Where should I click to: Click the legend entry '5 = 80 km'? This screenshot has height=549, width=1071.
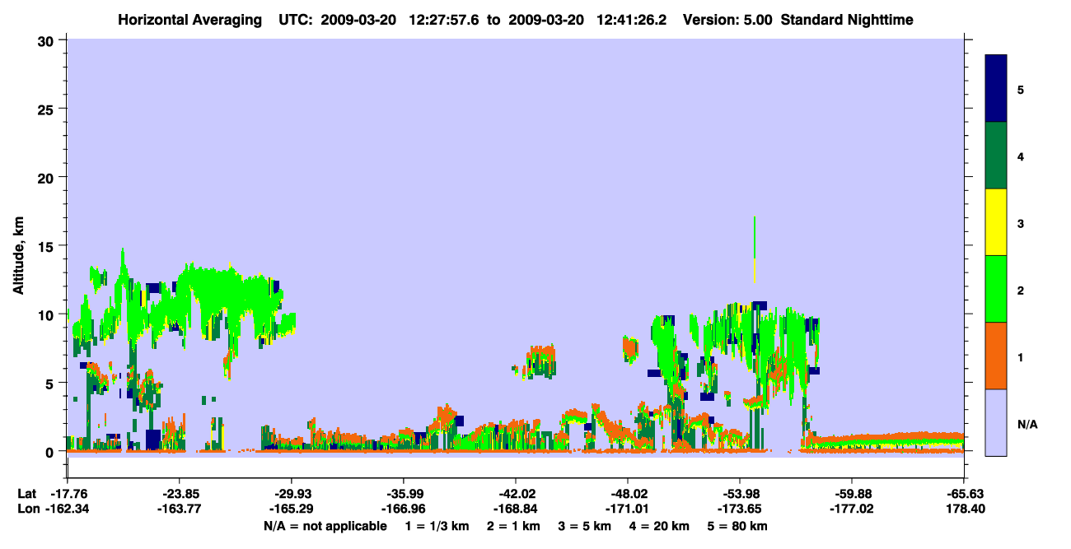point(737,526)
